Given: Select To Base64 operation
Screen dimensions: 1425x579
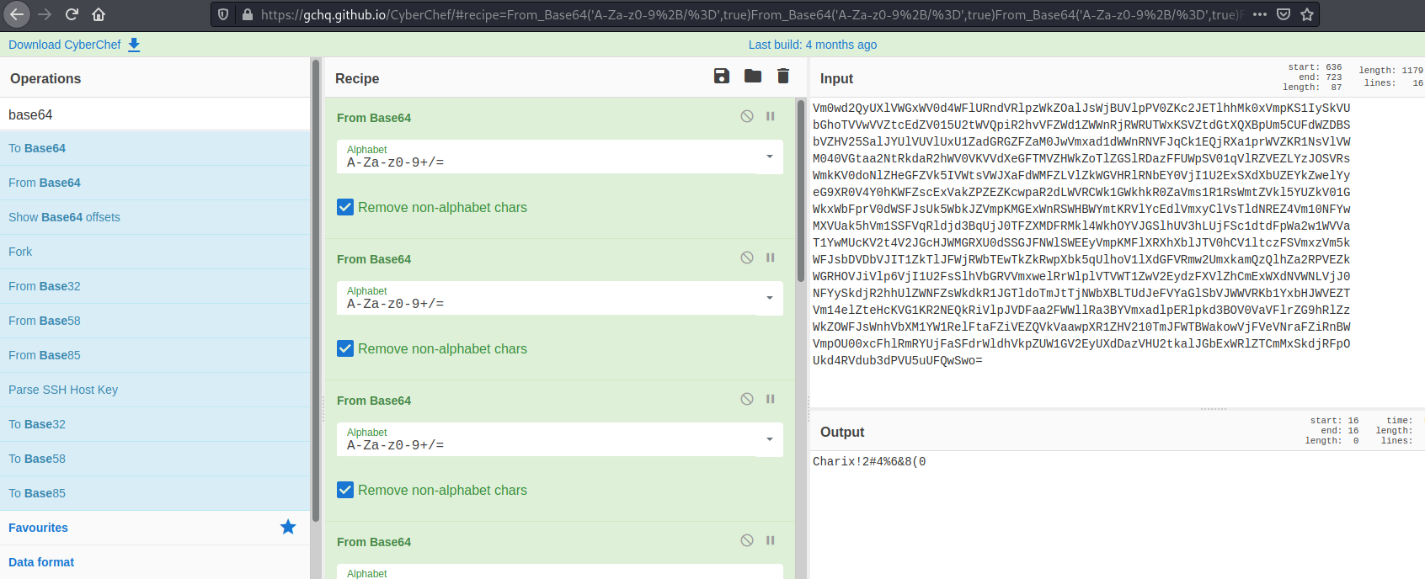Looking at the screenshot, I should [155, 148].
